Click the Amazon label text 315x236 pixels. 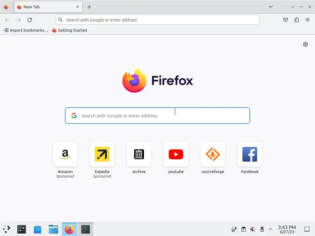pyautogui.click(x=65, y=171)
